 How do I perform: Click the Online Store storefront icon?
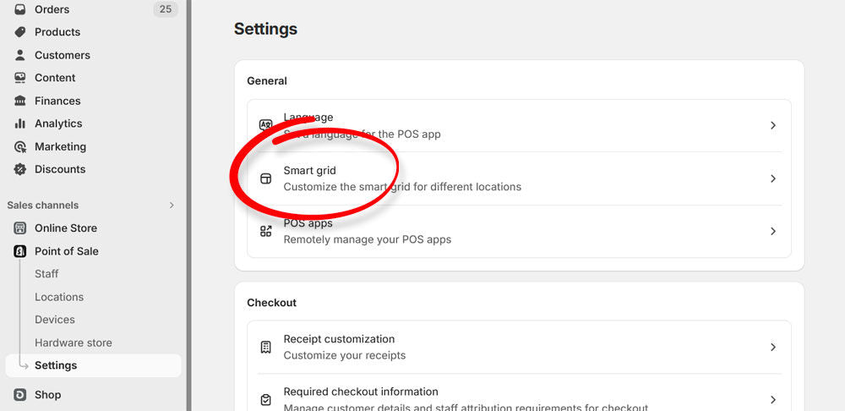20,228
